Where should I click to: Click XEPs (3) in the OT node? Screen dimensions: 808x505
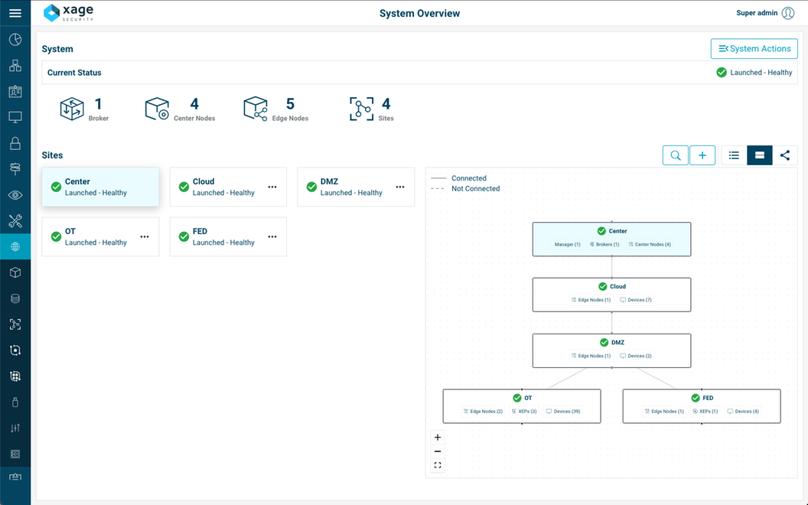[x=524, y=411]
